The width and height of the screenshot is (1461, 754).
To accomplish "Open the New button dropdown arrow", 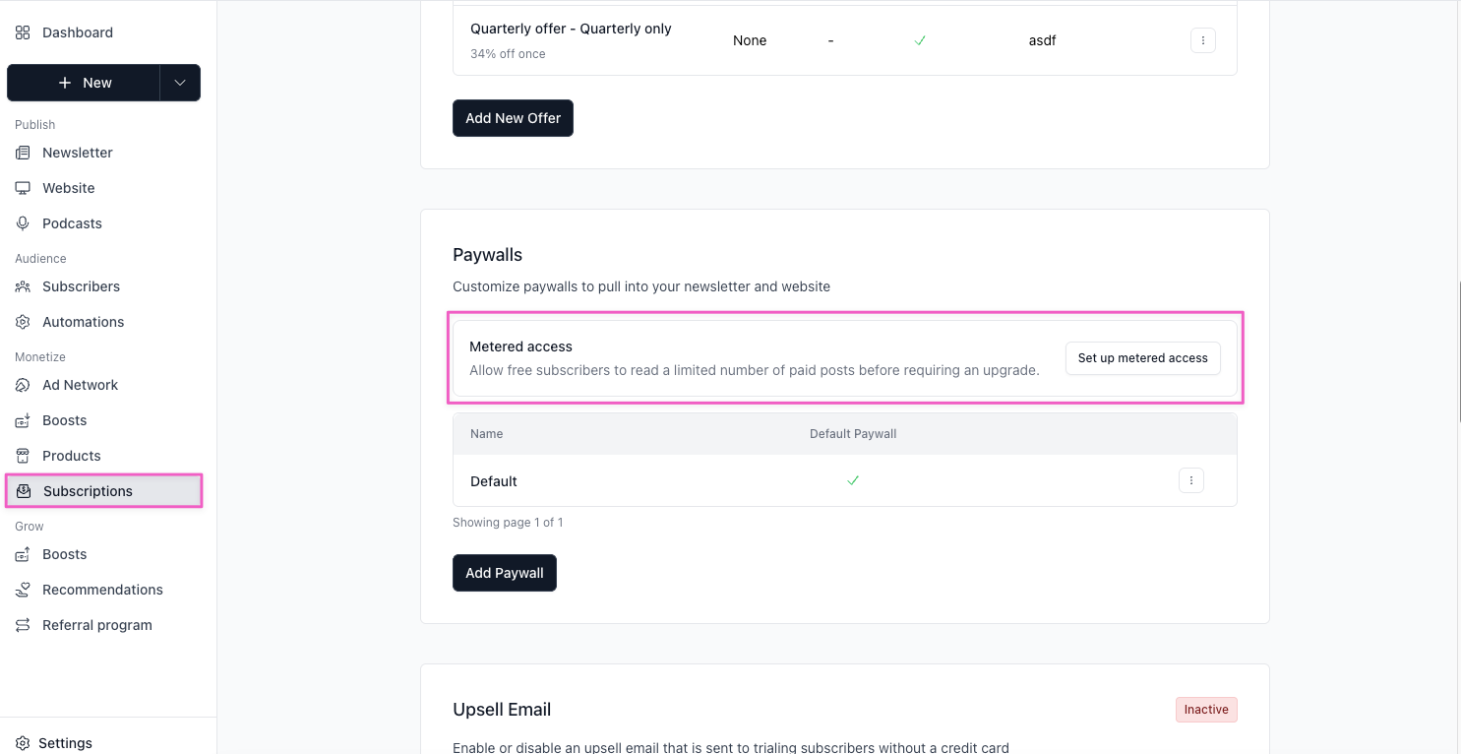I will tap(180, 83).
